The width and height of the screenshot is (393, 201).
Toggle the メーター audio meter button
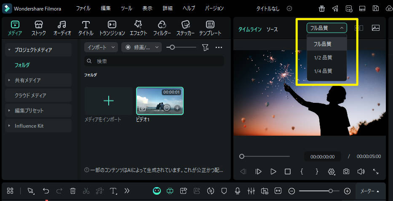click(370, 191)
